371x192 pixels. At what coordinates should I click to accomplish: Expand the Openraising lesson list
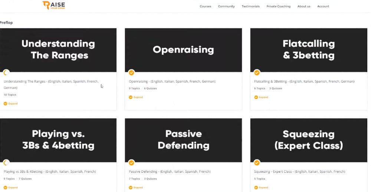(x=136, y=97)
